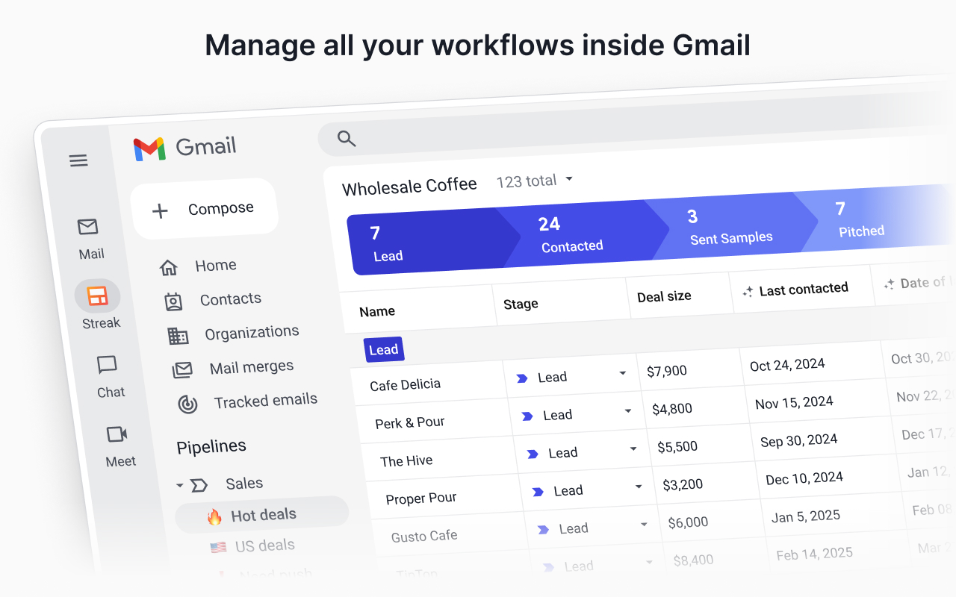This screenshot has width=956, height=597.
Task: Select the US deals pipeline
Action: click(267, 546)
